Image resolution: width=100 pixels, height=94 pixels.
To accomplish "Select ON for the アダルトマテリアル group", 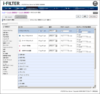I will tap(39, 31).
